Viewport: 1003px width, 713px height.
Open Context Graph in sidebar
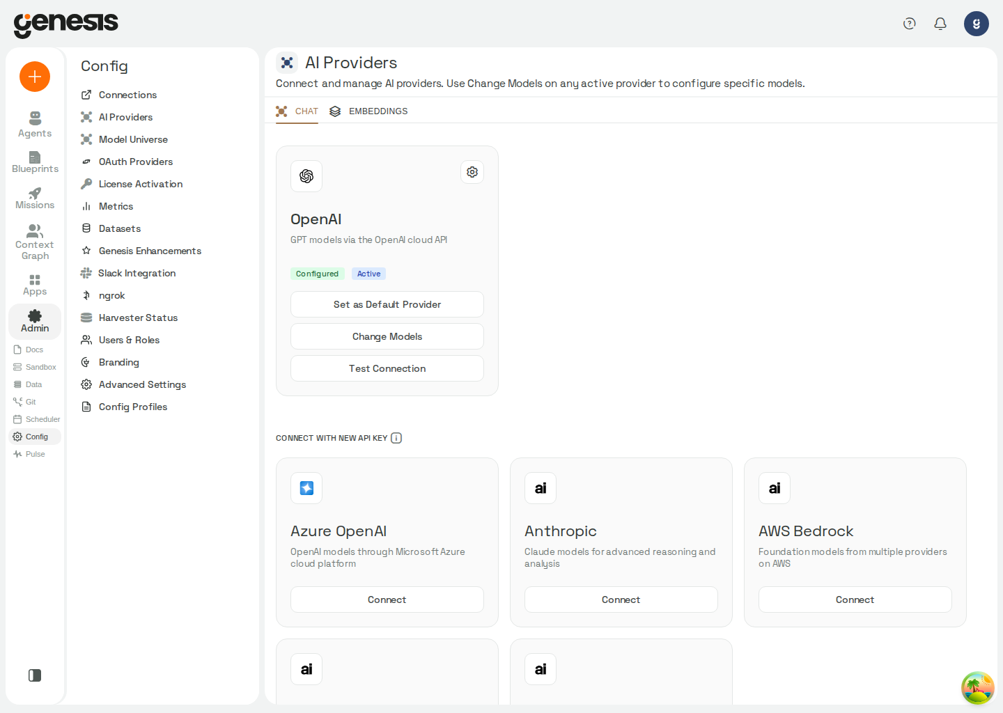point(35,242)
